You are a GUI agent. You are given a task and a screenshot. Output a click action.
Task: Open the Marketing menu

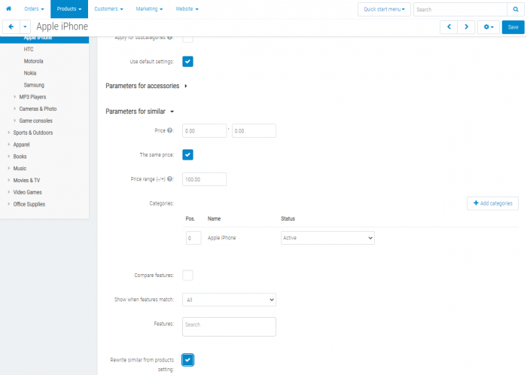pyautogui.click(x=149, y=9)
